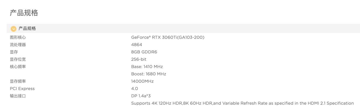This screenshot has height=108, width=360.
Task: Click the 4864 stream processor value
Action: point(136,45)
